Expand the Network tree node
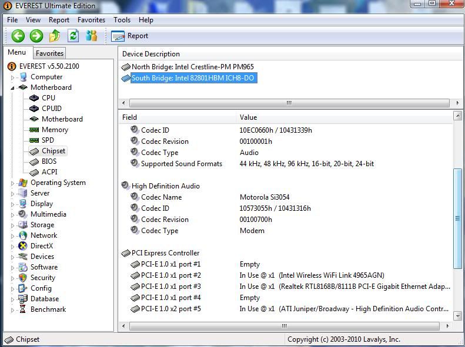Viewport: 465px width, 347px height. [12, 236]
